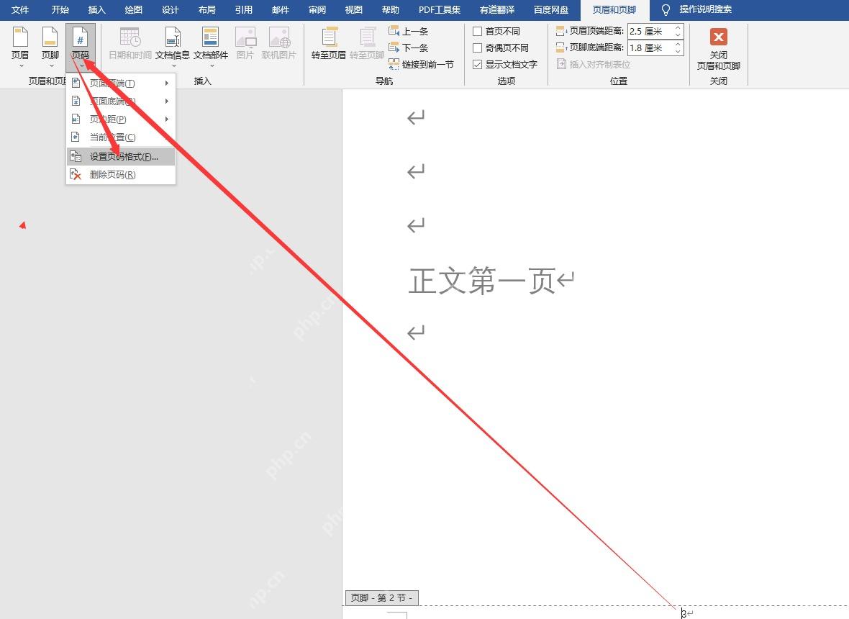Open the 百度网盘 tab
This screenshot has width=849, height=619.
[x=551, y=10]
